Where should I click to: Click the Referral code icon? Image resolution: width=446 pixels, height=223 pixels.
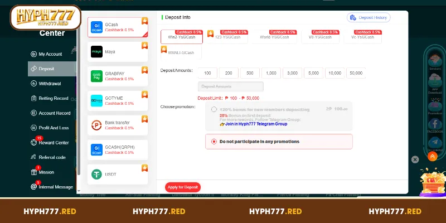pos(34,157)
